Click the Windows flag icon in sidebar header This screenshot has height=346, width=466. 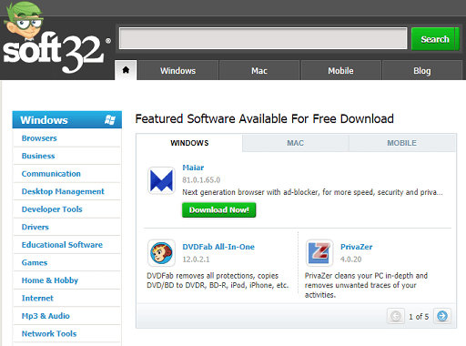[110, 120]
